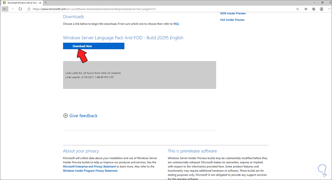Open the Collections icon
This screenshot has height=180, width=332.
click(313, 9)
